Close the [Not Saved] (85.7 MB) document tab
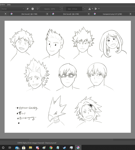Viewport: 135px width, 150px height. point(47,14)
